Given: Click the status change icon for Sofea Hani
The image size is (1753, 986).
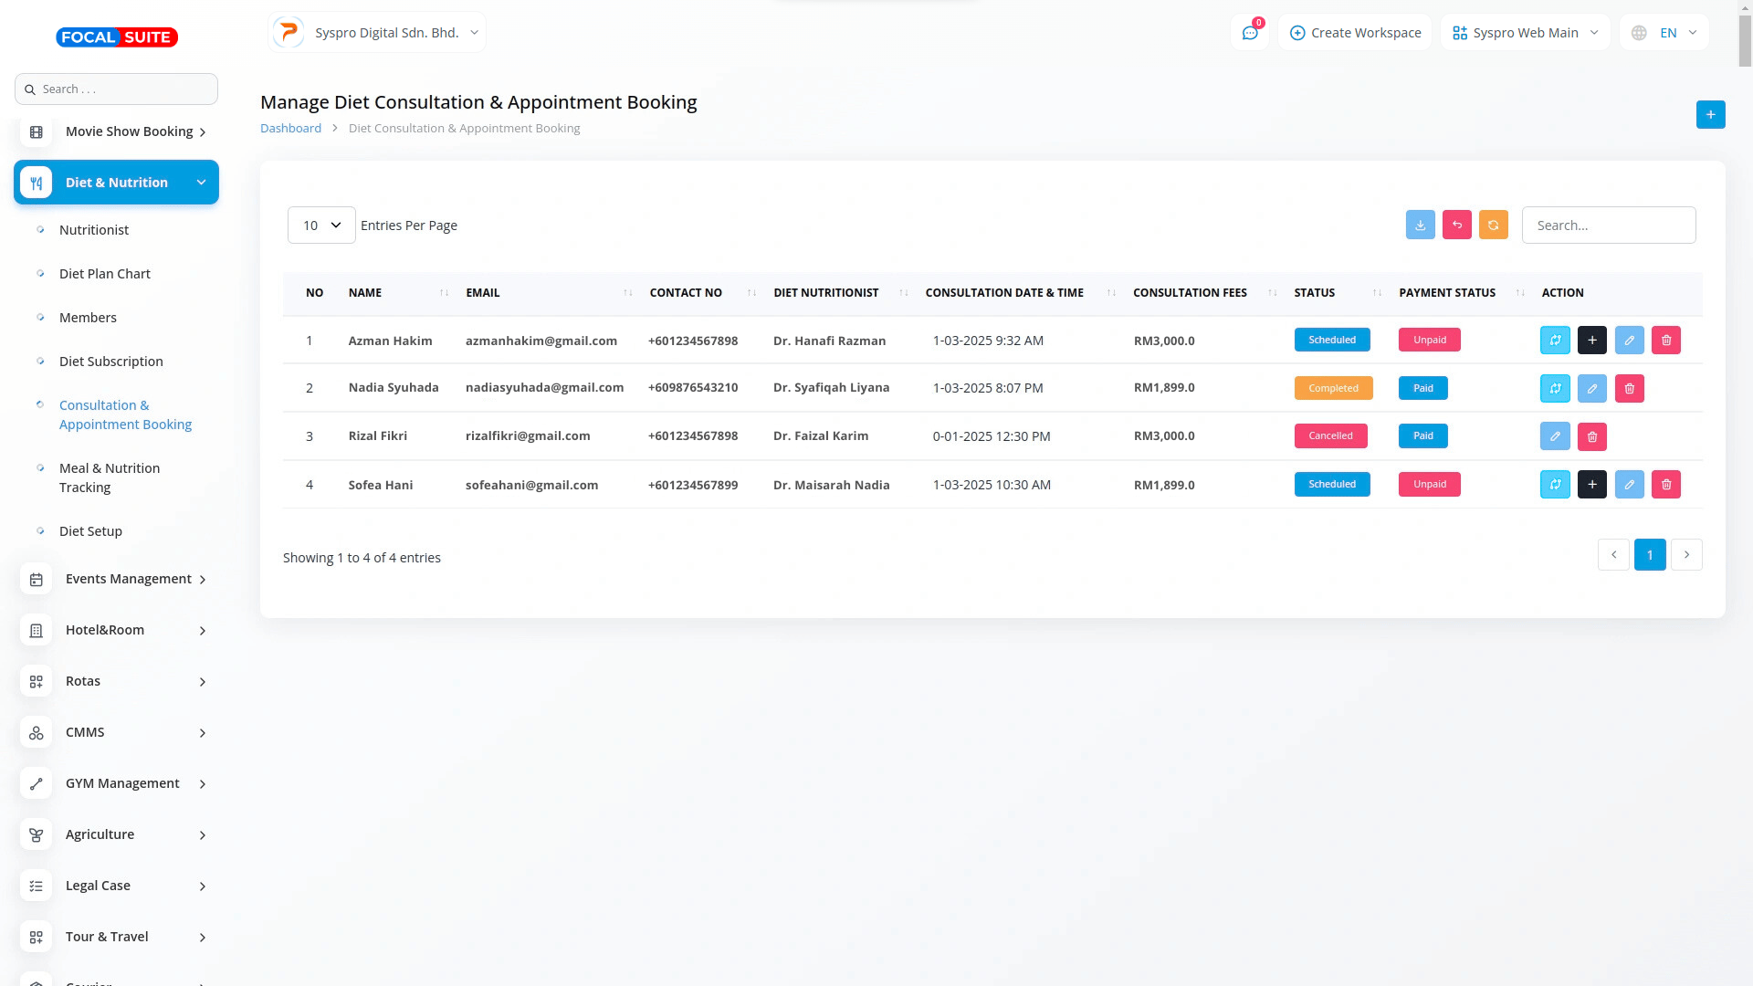Looking at the screenshot, I should (x=1555, y=485).
